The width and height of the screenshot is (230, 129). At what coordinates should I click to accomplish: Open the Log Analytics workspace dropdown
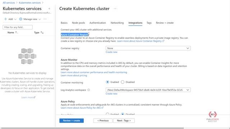(148, 90)
